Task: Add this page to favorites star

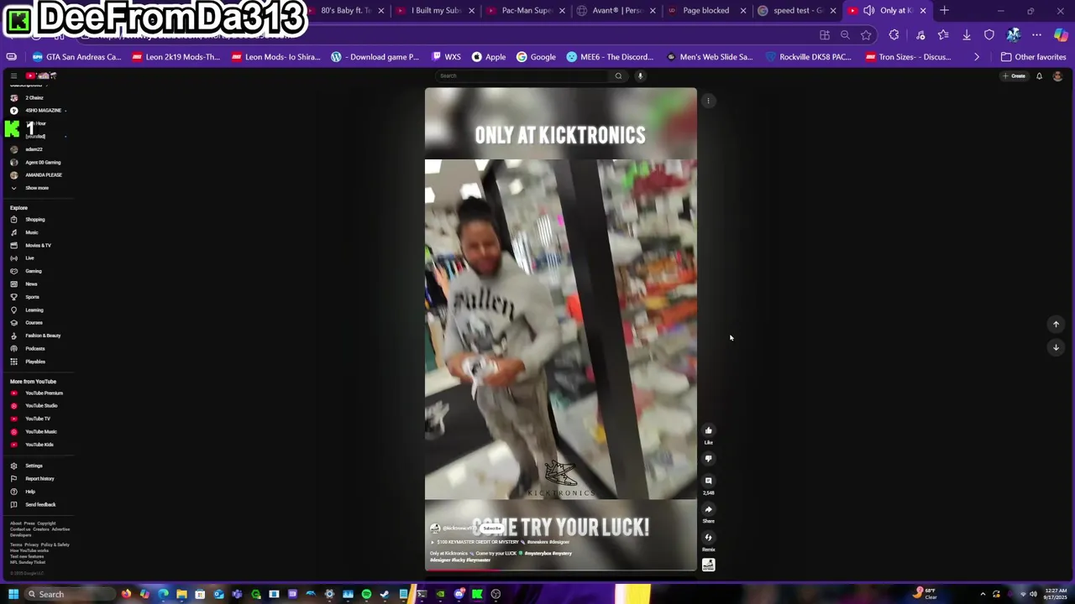Action: point(866,35)
